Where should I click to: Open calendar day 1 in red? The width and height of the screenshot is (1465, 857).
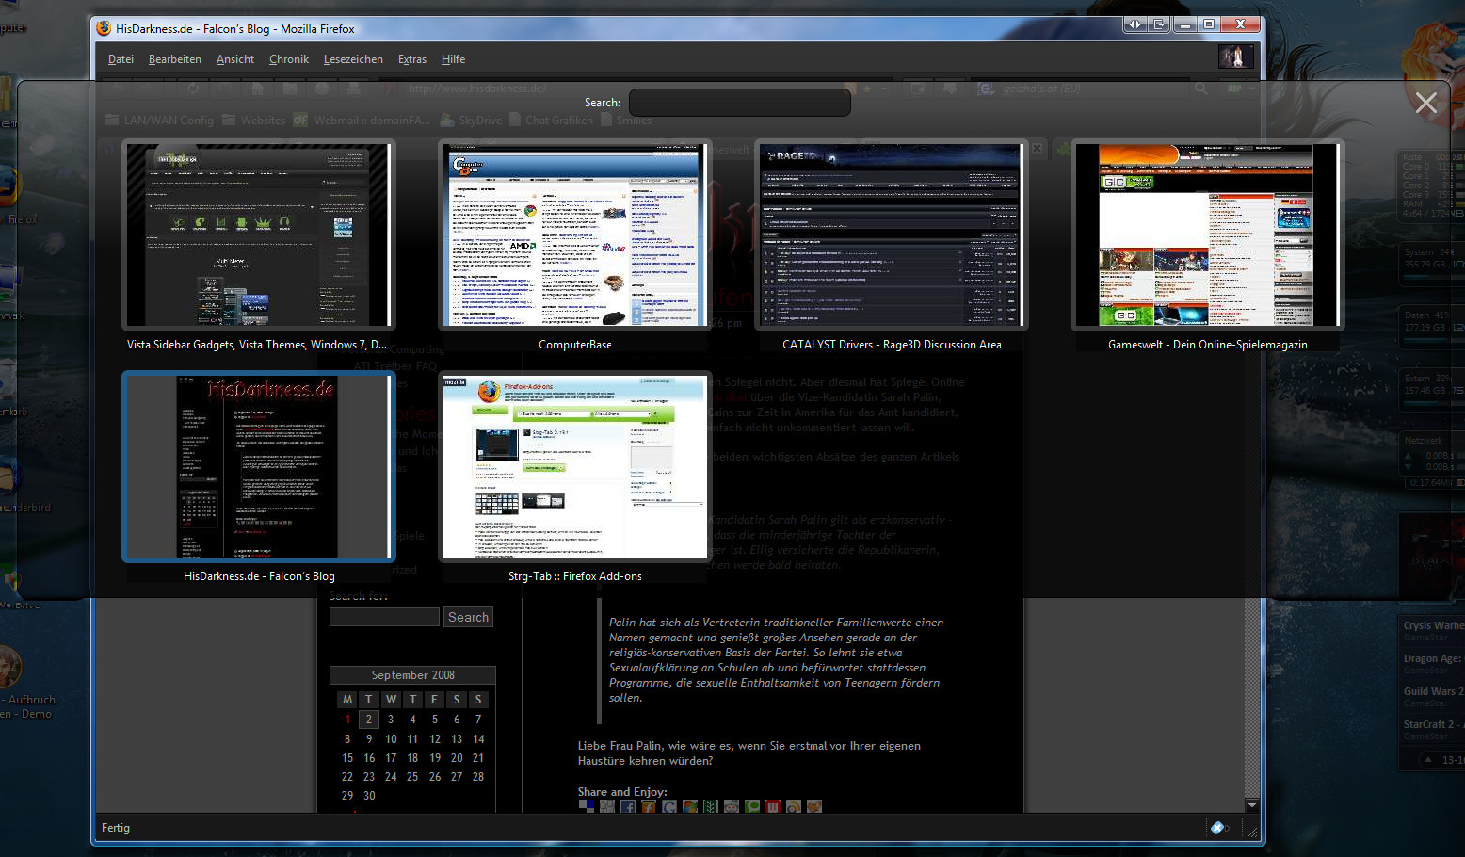[347, 720]
